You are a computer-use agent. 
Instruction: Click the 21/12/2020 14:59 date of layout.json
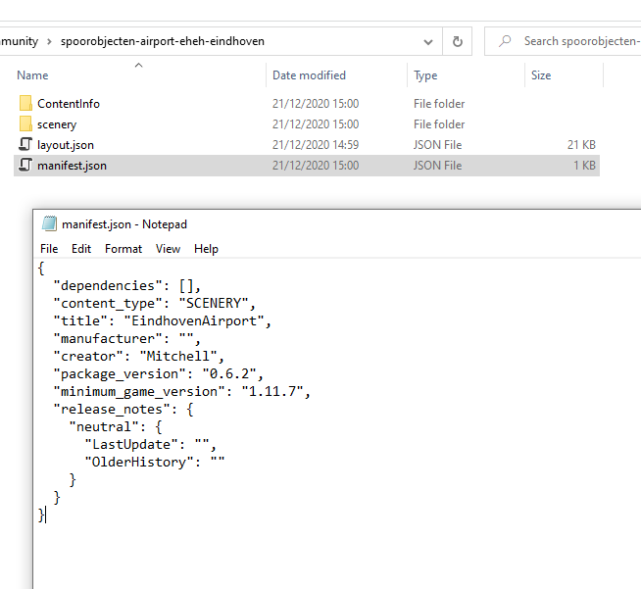tap(316, 145)
